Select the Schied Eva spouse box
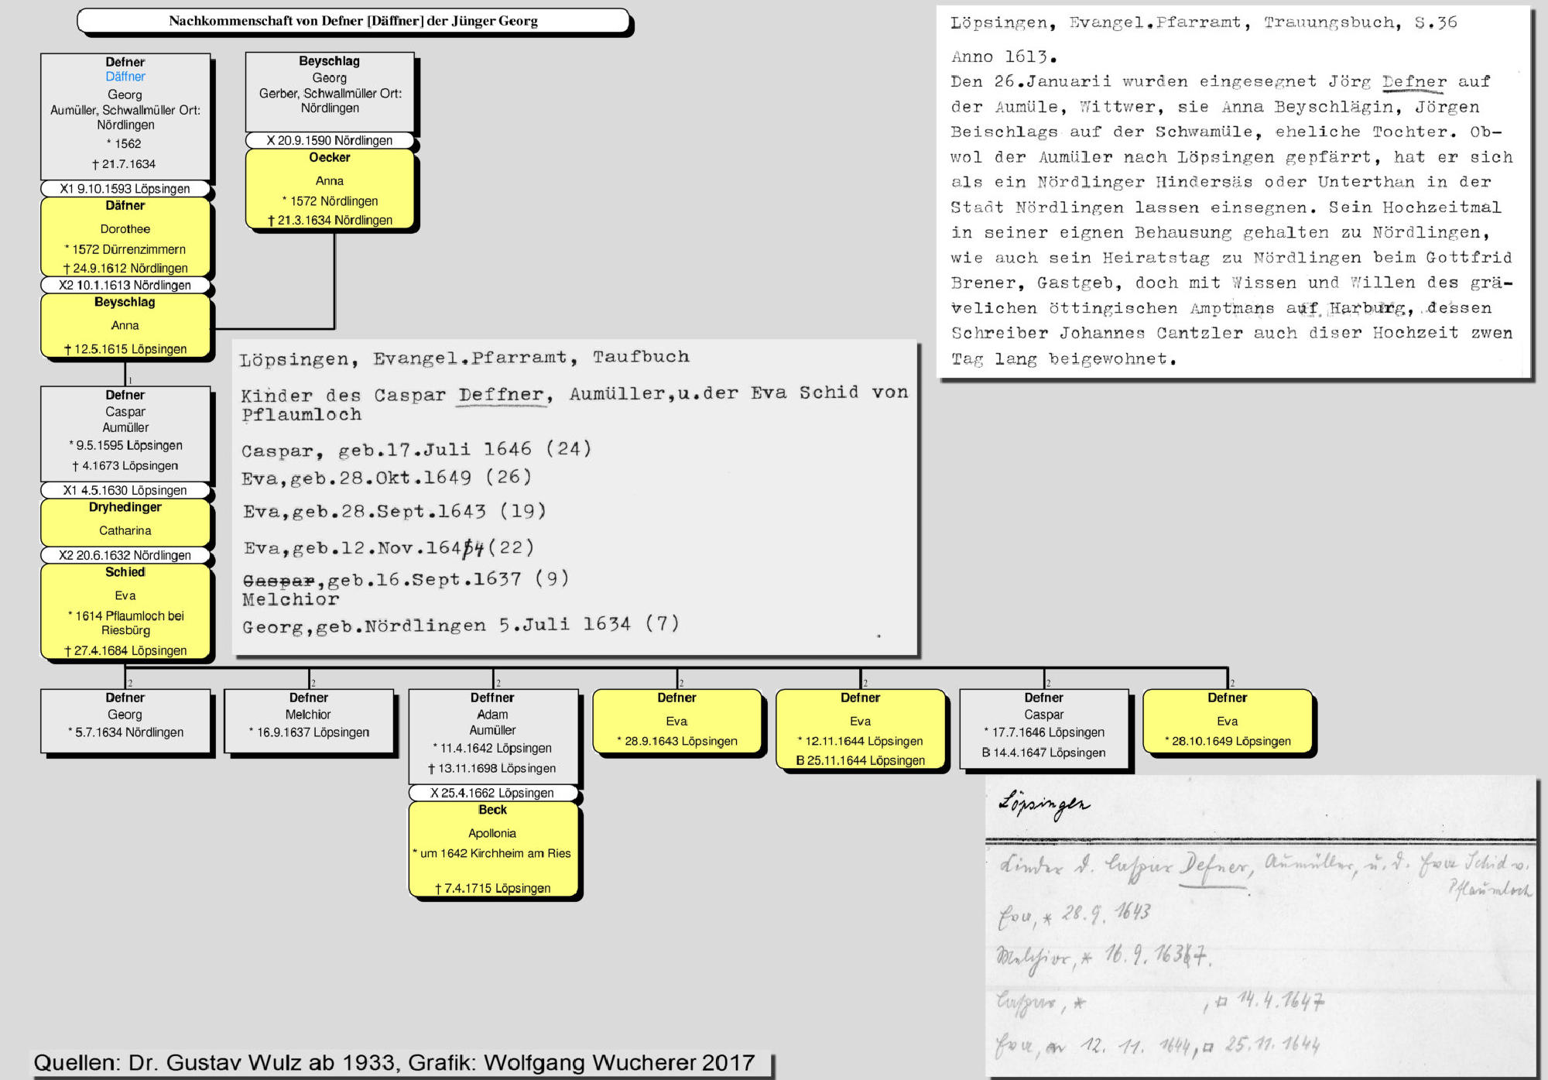Screen dimensions: 1548x1080 coord(125,612)
